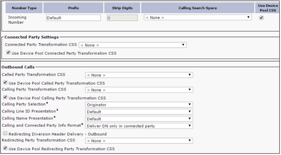
Task: Click the disabled Strip Digits field
Action: pyautogui.click(x=123, y=18)
